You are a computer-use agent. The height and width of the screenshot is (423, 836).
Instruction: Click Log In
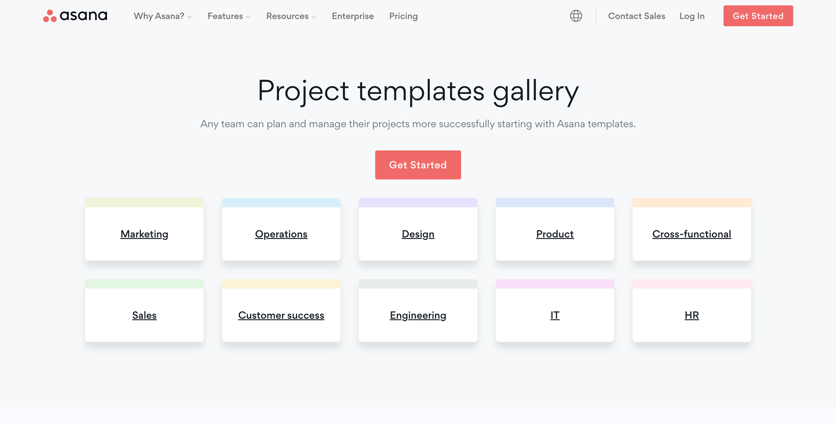[x=692, y=16]
